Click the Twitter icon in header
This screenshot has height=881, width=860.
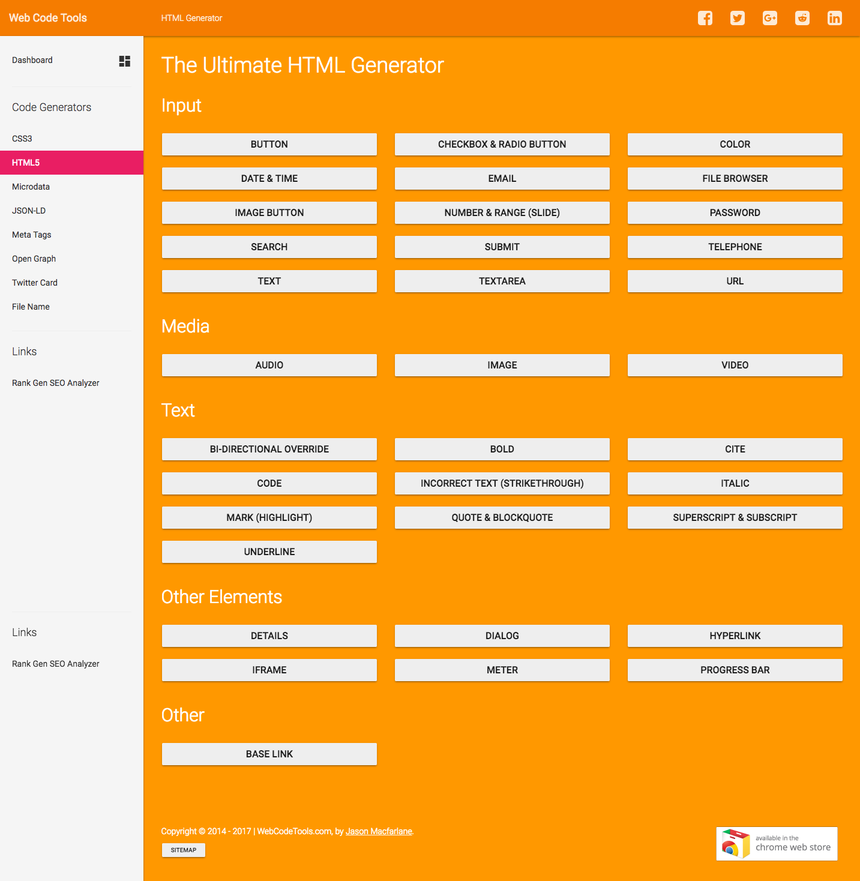[738, 18]
